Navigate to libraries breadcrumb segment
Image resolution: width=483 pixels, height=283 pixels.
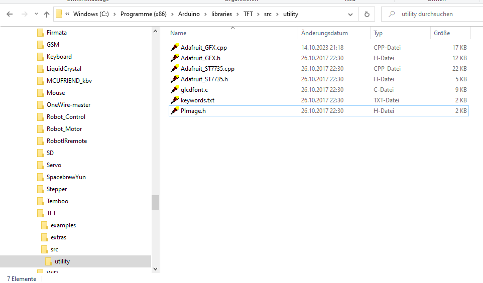click(221, 14)
